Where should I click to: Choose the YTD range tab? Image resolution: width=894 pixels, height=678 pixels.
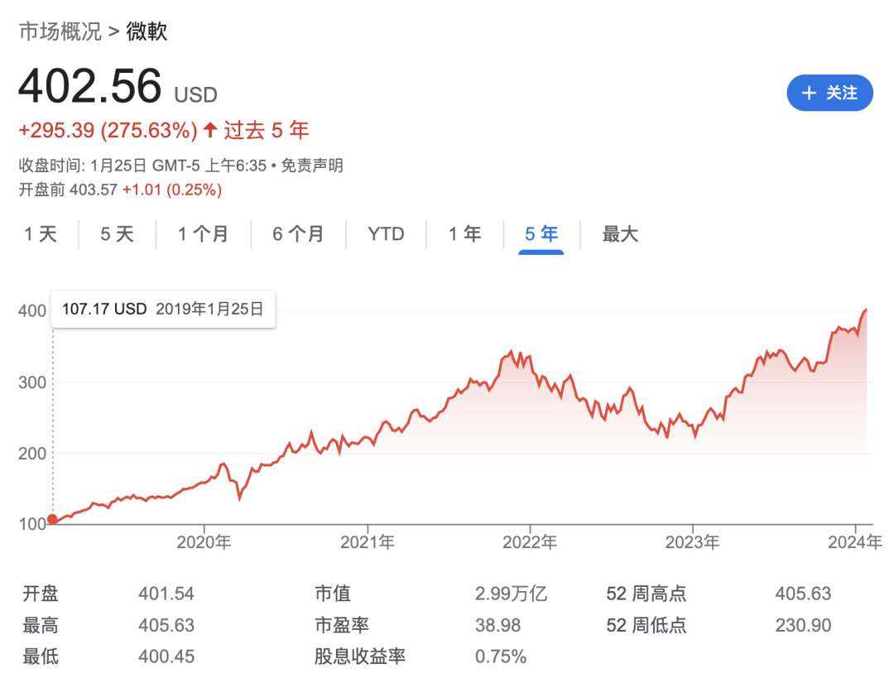point(386,233)
